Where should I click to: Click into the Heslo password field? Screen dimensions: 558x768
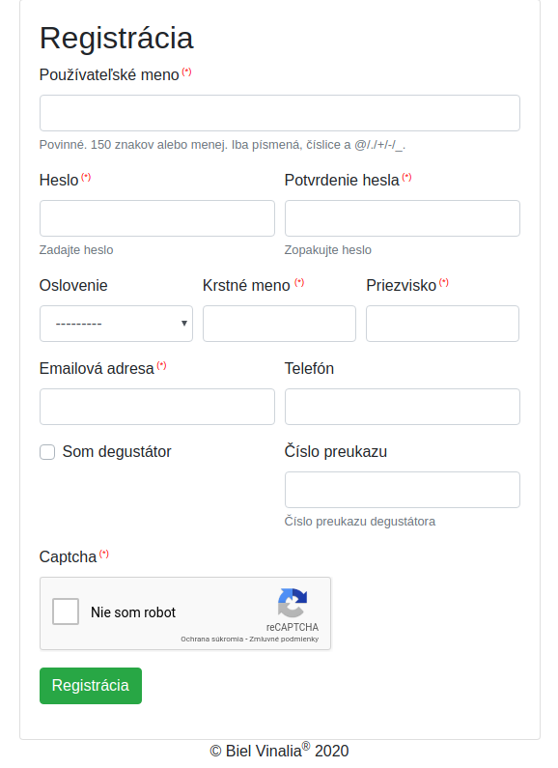(x=157, y=218)
